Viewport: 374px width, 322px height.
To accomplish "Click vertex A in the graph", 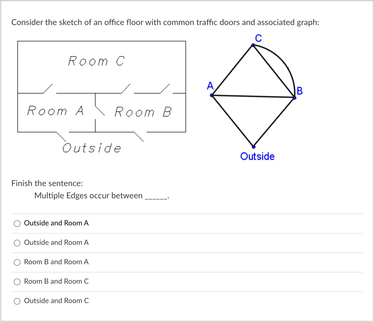I will pyautogui.click(x=211, y=95).
